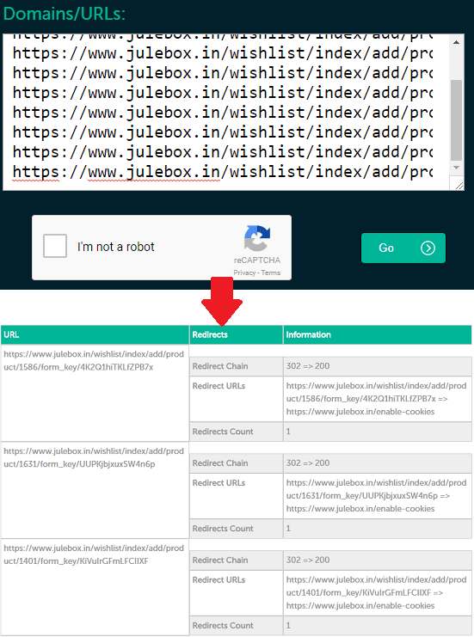The width and height of the screenshot is (474, 637).
Task: Click Redirect Chain label in the 1401 row
Action: [220, 560]
